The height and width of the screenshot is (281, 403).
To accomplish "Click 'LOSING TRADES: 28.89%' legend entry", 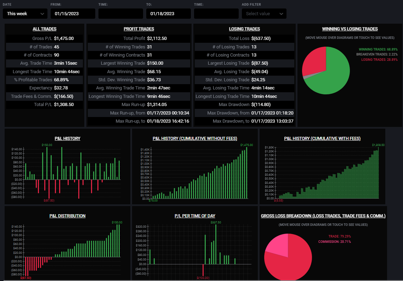I will [x=379, y=59].
